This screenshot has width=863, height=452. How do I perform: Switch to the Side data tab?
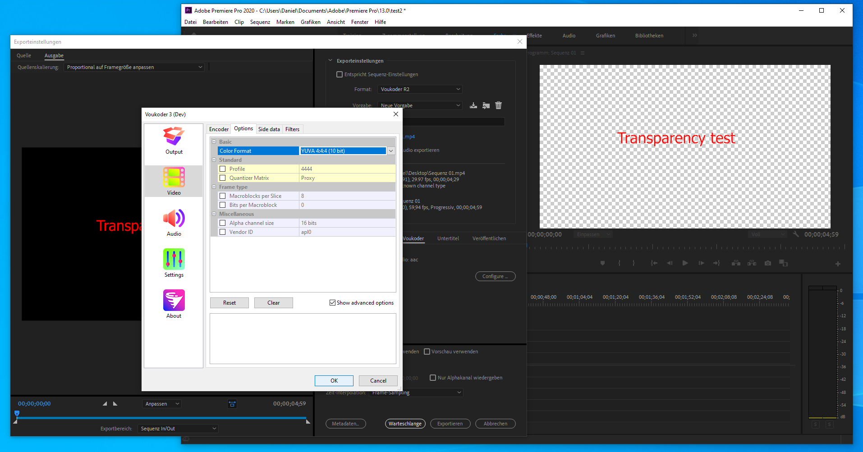click(x=269, y=129)
